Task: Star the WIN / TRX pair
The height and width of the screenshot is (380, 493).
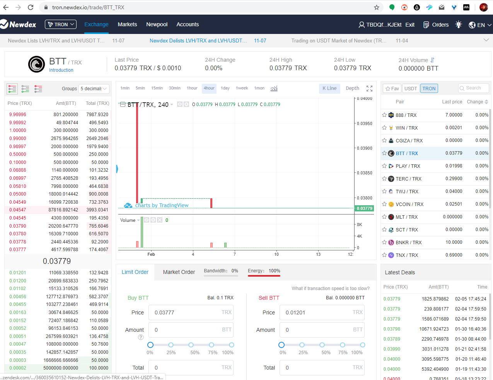Action: pos(384,128)
